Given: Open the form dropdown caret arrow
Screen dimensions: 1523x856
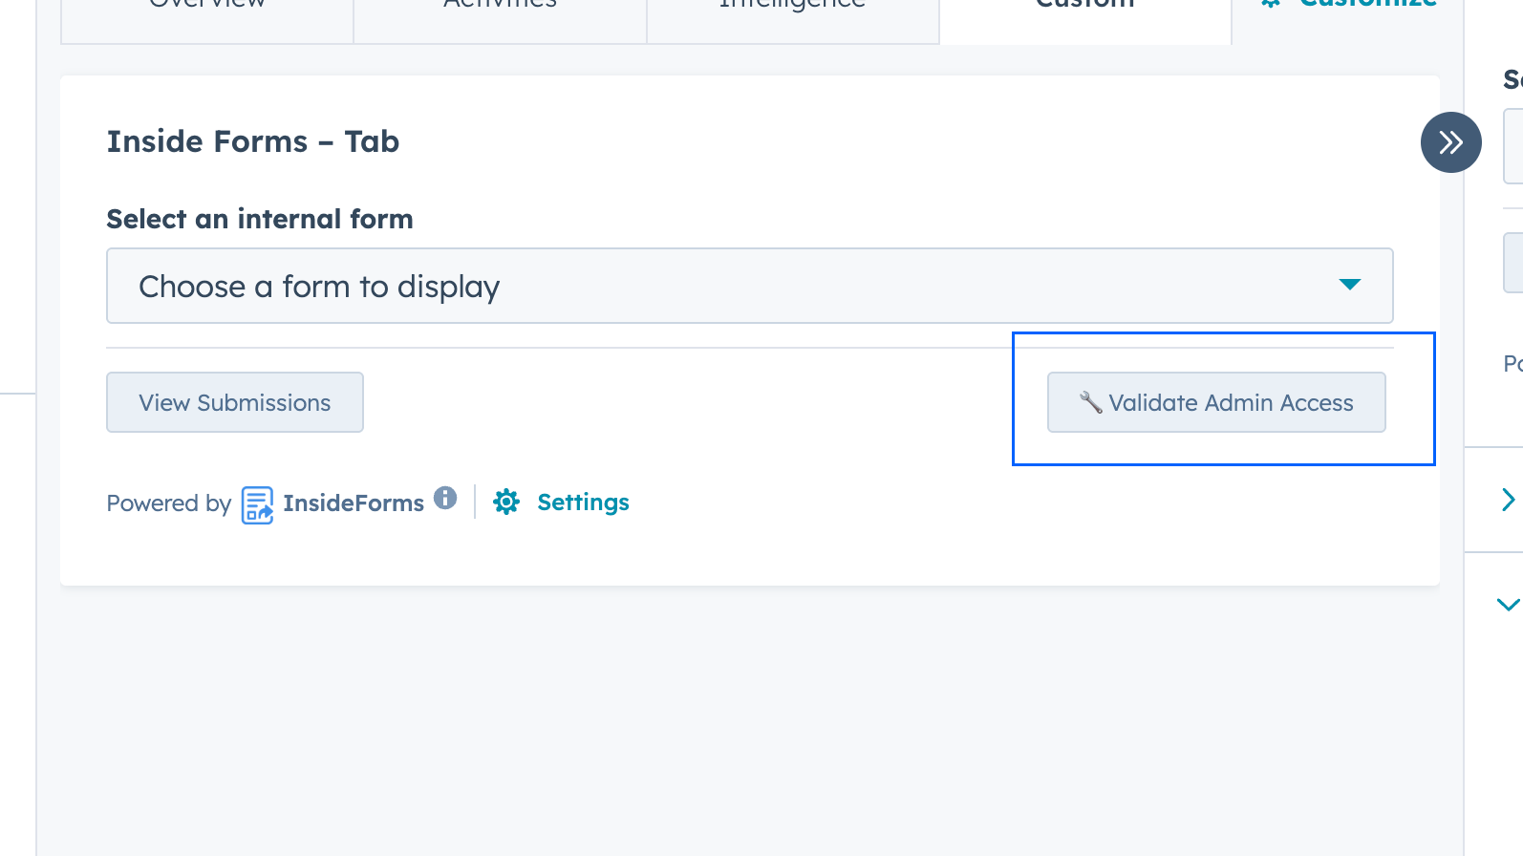Looking at the screenshot, I should (1349, 285).
